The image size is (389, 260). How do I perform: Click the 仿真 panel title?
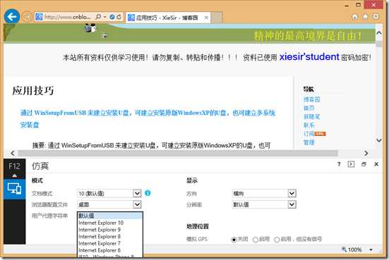point(40,166)
